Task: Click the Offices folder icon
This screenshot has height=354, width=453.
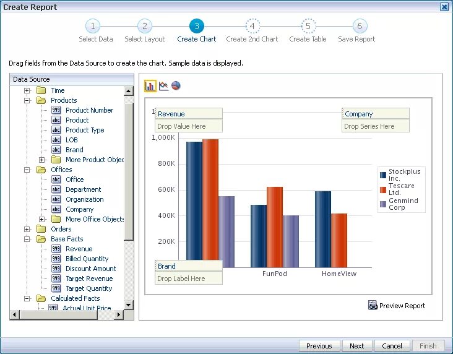Action: coord(41,170)
